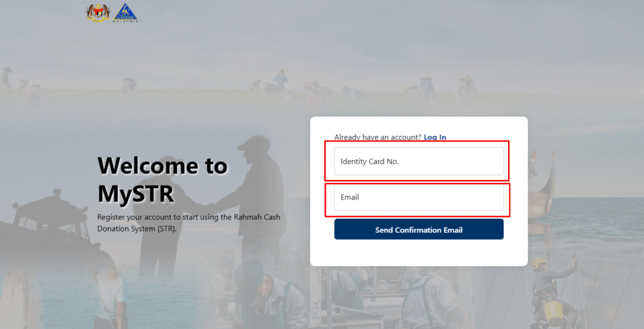Viewport: 644px width, 329px height.
Task: Click the Malaysian coat of arms logo
Action: [x=98, y=13]
